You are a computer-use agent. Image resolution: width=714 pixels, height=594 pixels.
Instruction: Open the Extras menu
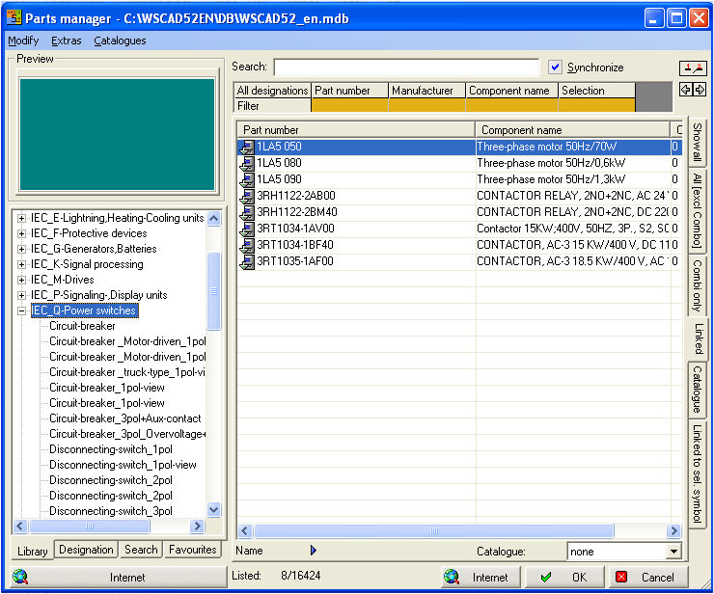(x=66, y=40)
